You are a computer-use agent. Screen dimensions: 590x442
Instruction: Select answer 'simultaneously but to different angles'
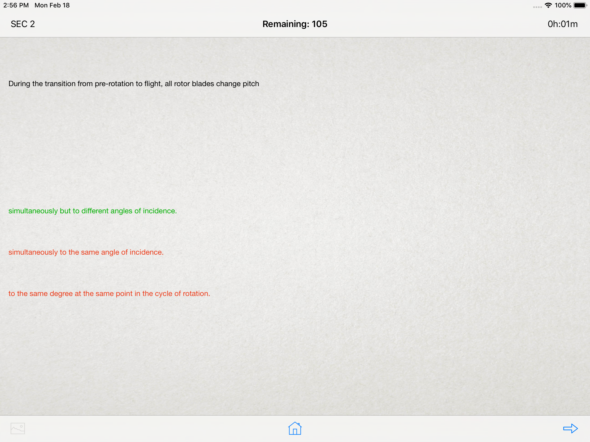93,211
